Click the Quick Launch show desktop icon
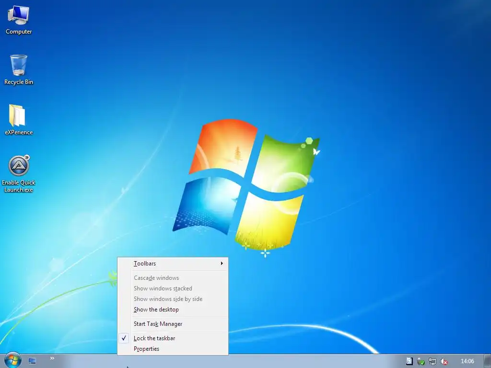491x368 pixels. coord(32,361)
